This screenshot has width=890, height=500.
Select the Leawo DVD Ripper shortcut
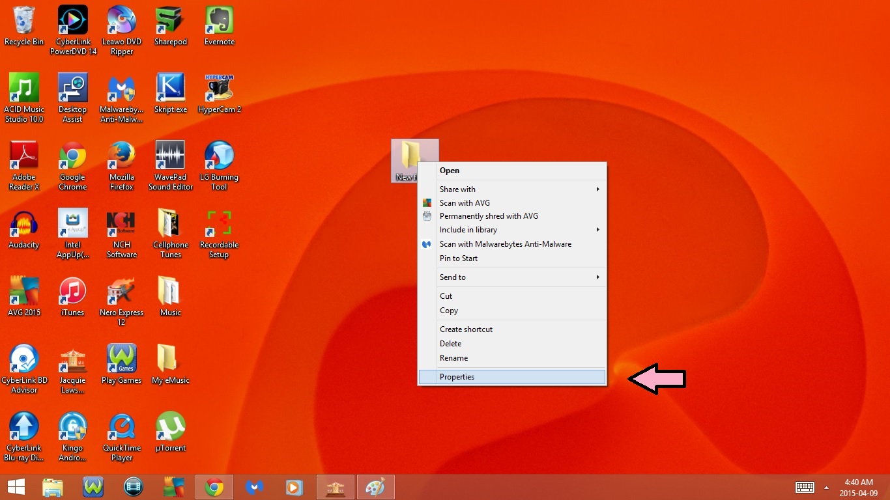coord(122,31)
